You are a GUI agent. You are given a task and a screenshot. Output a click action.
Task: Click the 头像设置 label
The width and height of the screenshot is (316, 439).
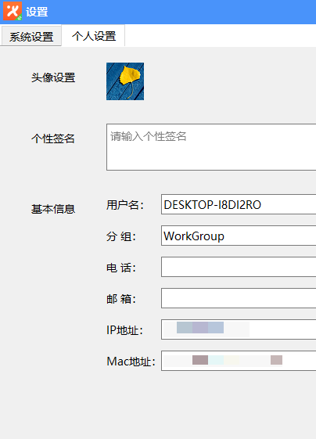53,77
